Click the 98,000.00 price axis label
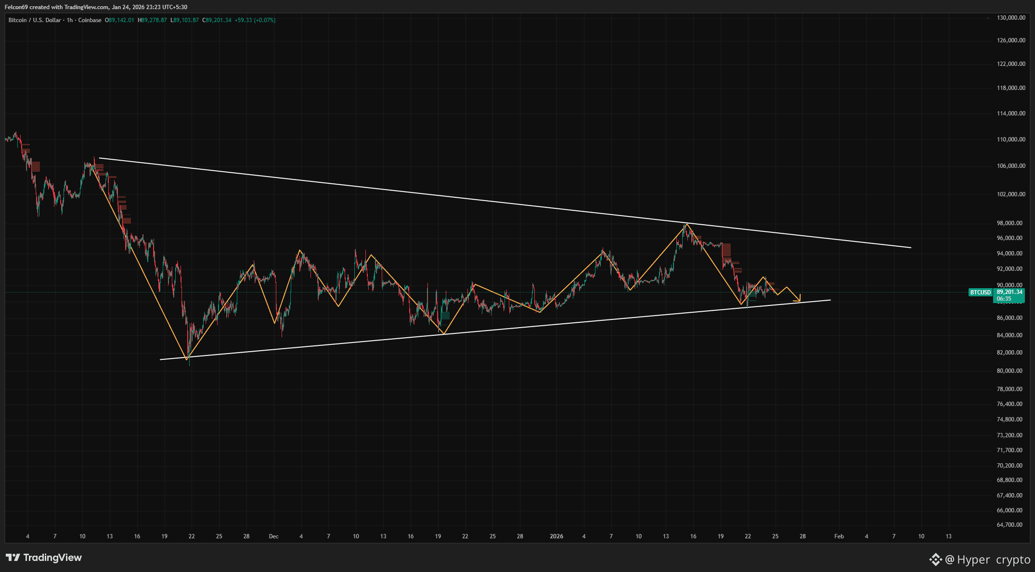Screen dimensions: 1035x572 [x=1009, y=223]
